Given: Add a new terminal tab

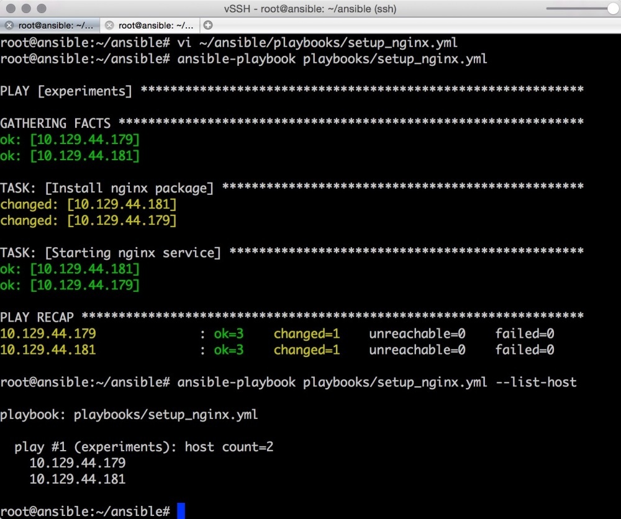Looking at the screenshot, I should 208,25.
